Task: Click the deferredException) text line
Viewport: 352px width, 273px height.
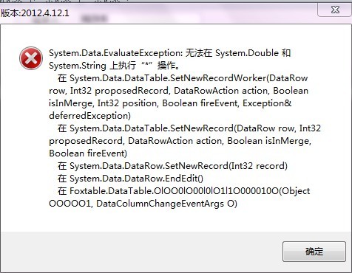Action: (x=89, y=116)
